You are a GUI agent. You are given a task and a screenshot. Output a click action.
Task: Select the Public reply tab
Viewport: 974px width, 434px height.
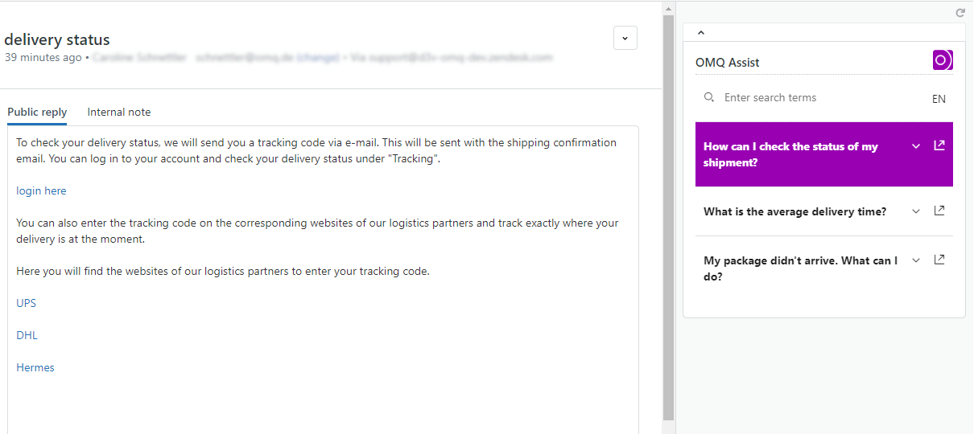(37, 113)
